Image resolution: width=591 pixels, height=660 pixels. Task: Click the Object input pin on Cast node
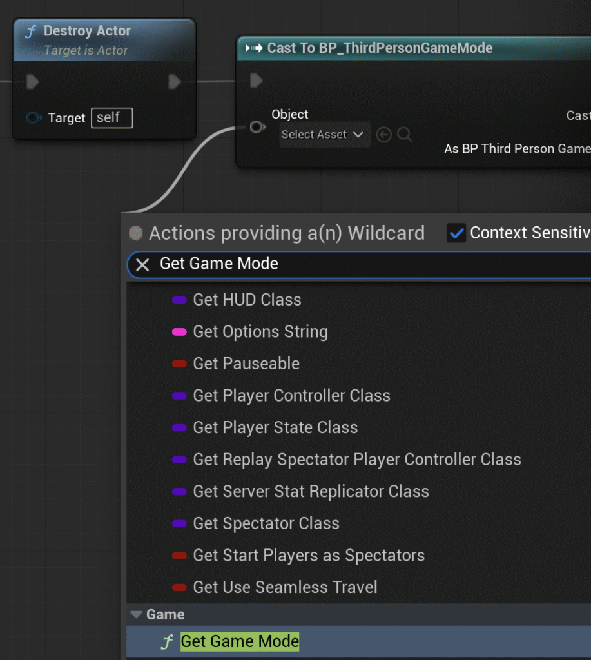[257, 127]
